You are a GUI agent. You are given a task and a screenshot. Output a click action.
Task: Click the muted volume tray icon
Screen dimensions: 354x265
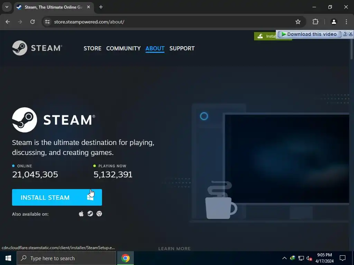pyautogui.click(x=309, y=258)
